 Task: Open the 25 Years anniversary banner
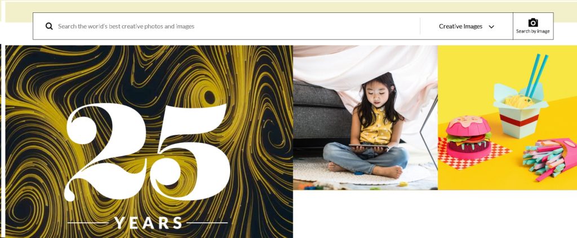(x=149, y=141)
